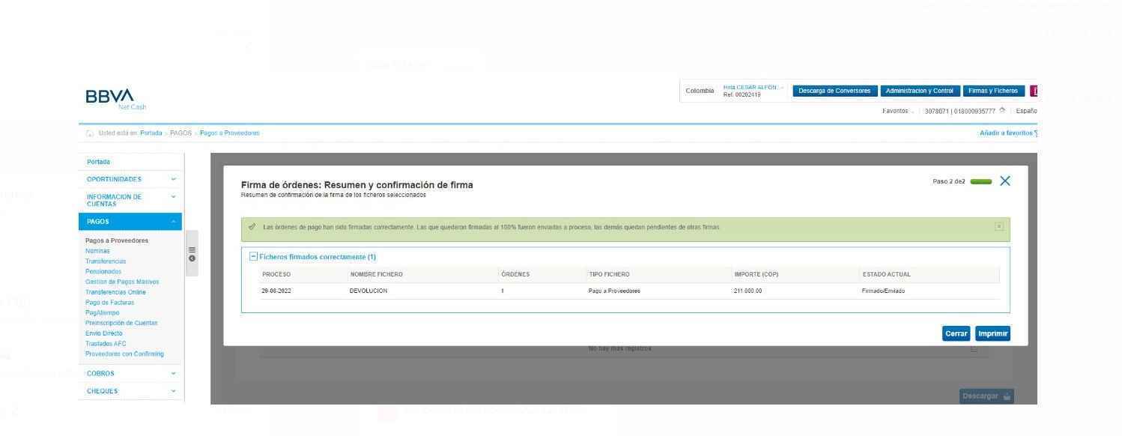Screen dimensions: 1122x436
Task: Open Firmas y Ficheros from top bar
Action: tap(992, 91)
